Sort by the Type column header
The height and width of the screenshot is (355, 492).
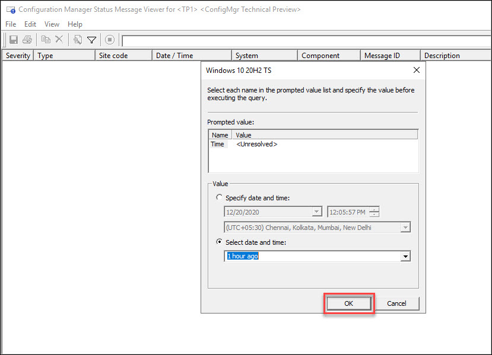[64, 56]
